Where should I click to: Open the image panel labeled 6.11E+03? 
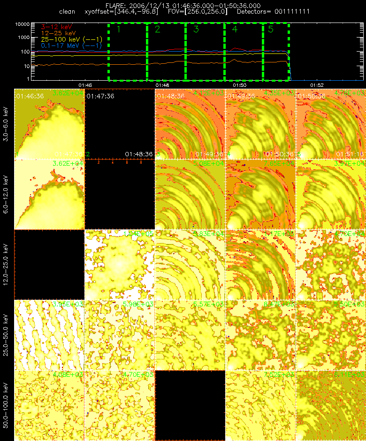[x=330, y=405]
